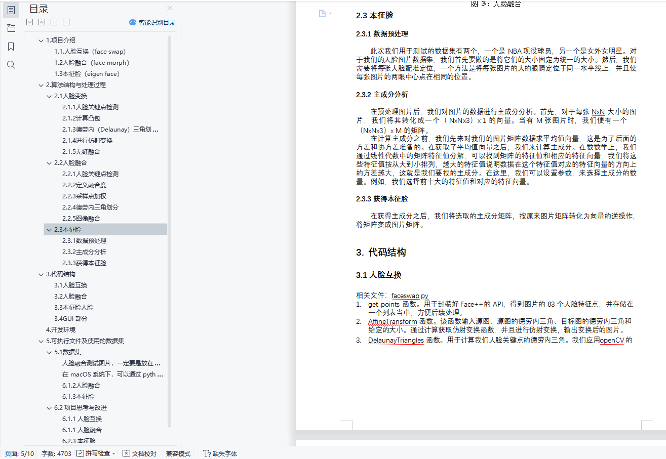Viewport: 666px width, 459px height.
Task: Click the collapse-all up-arrow outline button
Action: point(42,22)
